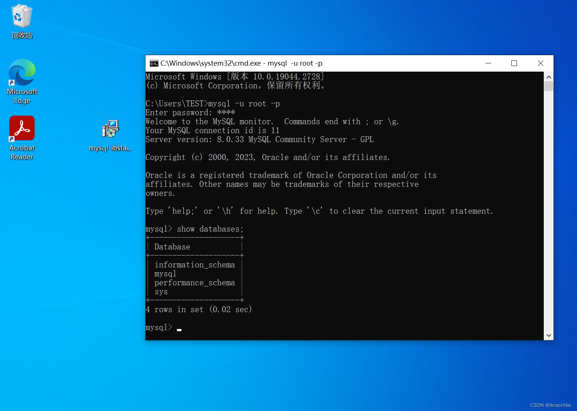The height and width of the screenshot is (411, 577).
Task: Click the scrollbar up arrow in cmd
Action: [549, 77]
